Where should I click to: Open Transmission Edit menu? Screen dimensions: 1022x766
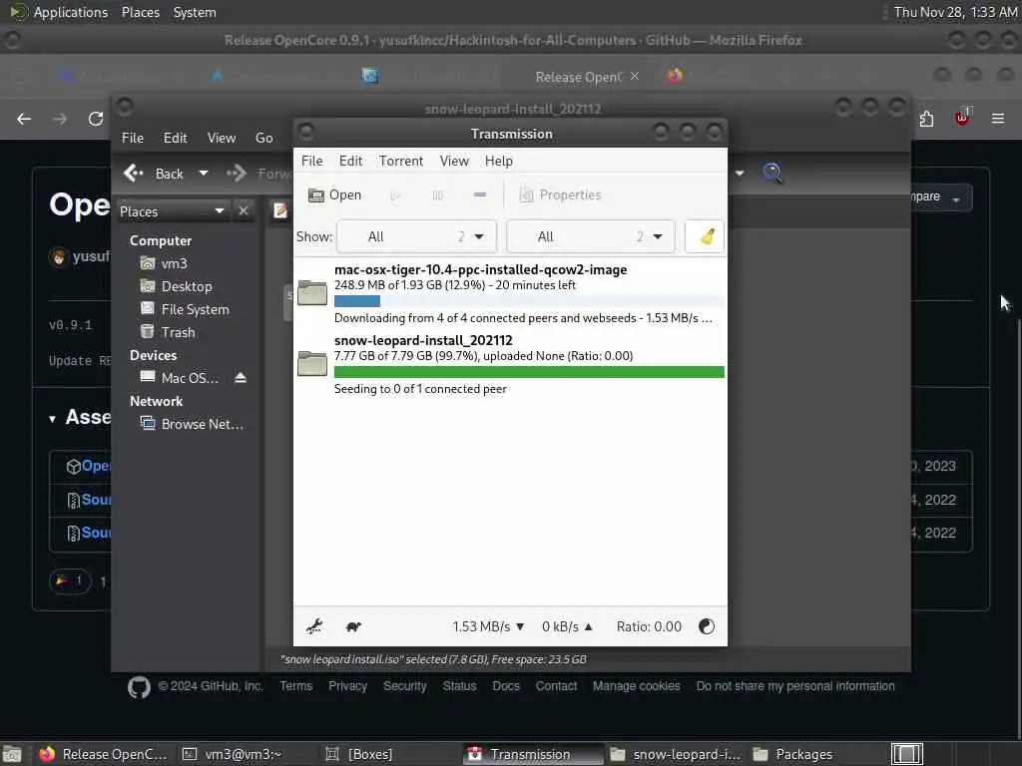[350, 161]
